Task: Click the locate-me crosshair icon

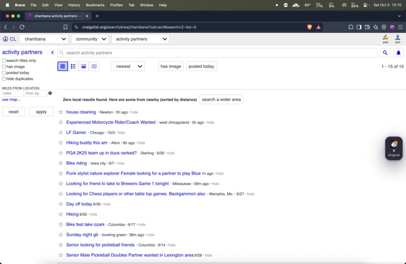Action: click(x=50, y=93)
